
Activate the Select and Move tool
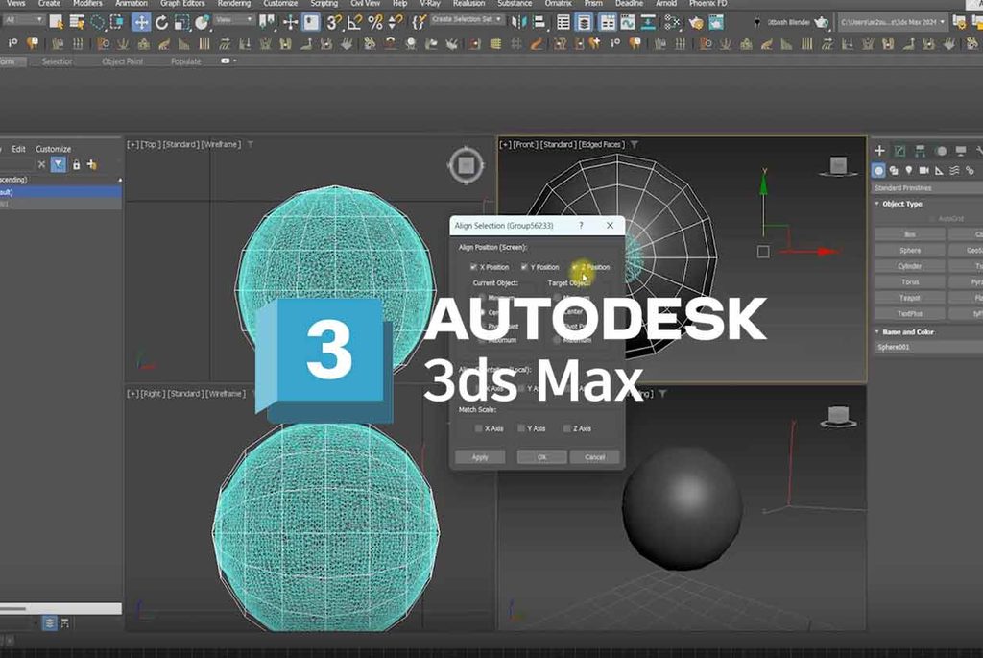coord(141,23)
